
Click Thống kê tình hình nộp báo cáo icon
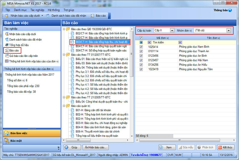click(x=7, y=61)
